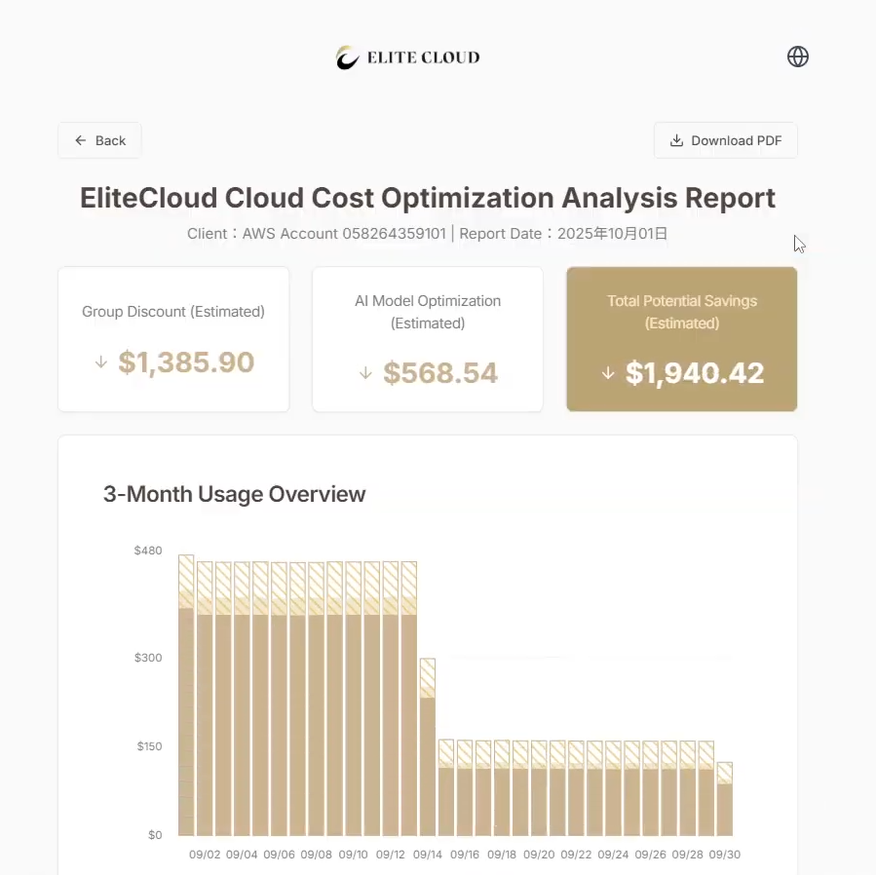Click the $300 y-axis label
This screenshot has height=875, width=876.
coord(148,658)
